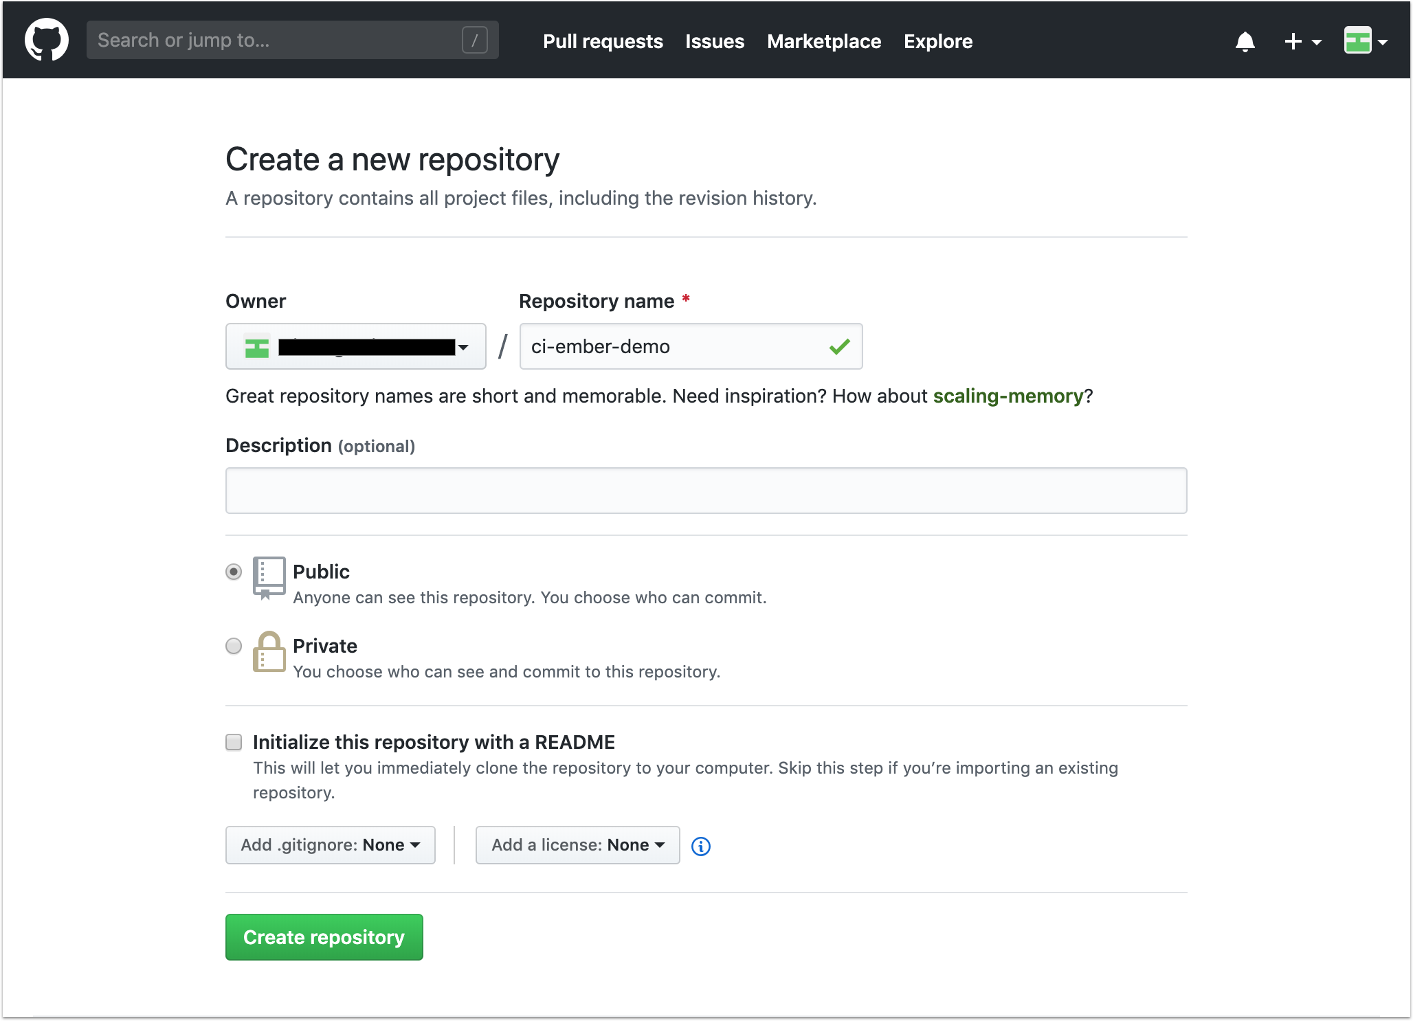Click the Public repository book icon
This screenshot has height=1021, width=1413.
pyautogui.click(x=269, y=576)
